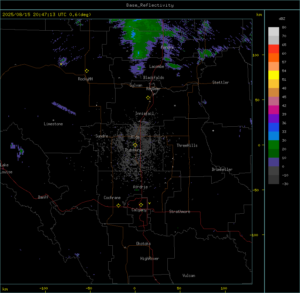The height and width of the screenshot is (293, 300).
Task: Click the Vulcan label
Action: click(x=189, y=276)
